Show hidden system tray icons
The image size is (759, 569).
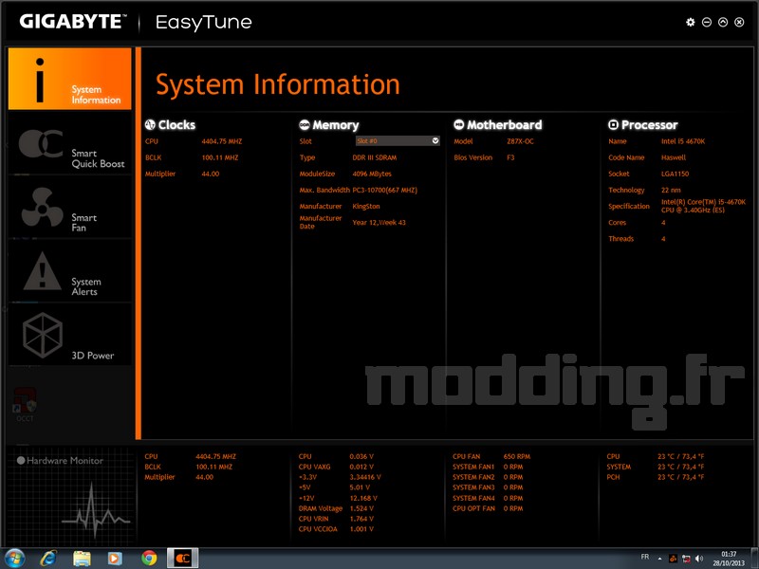pos(659,559)
